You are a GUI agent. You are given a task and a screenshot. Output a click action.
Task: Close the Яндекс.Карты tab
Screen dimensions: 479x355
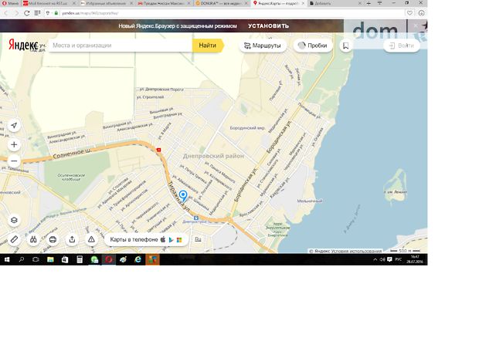pos(303,3)
